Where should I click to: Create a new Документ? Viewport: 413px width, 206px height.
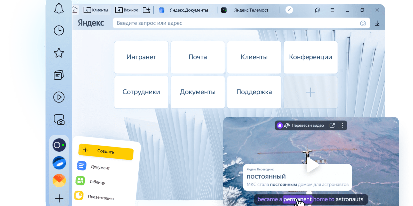click(93, 167)
